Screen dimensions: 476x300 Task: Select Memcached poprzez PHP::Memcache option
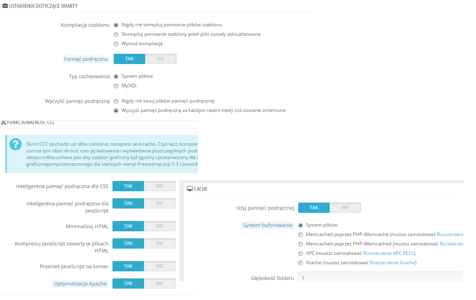301,234
